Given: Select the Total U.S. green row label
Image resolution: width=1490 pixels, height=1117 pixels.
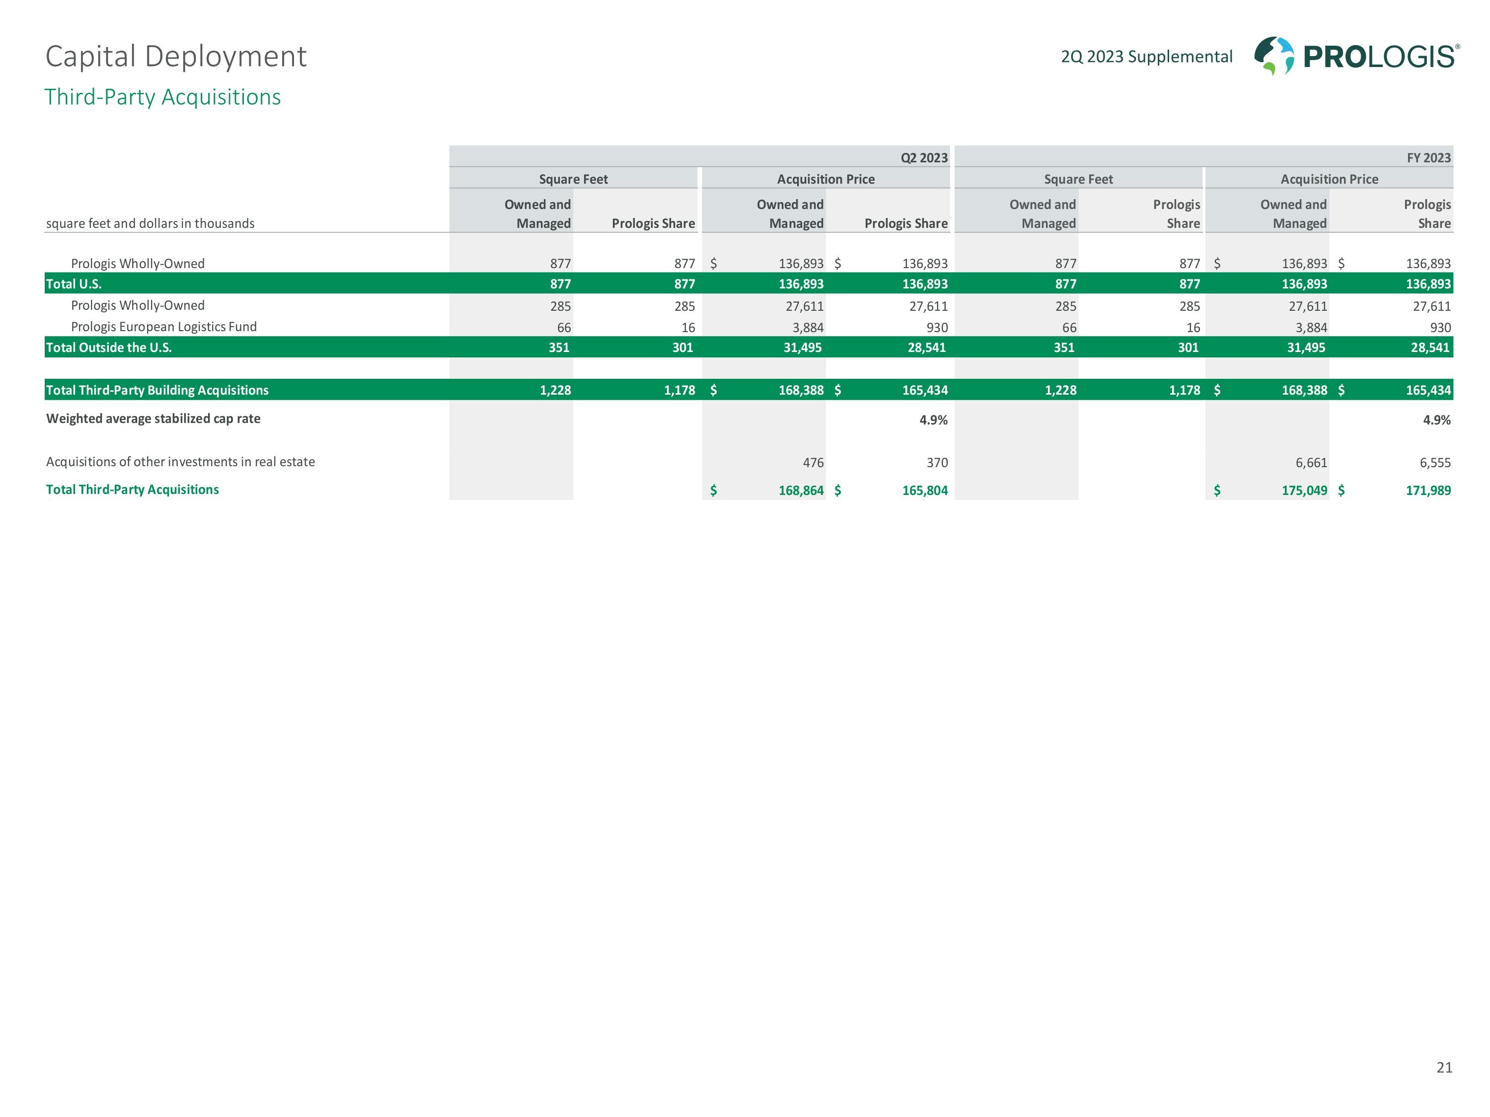Looking at the screenshot, I should pyautogui.click(x=74, y=284).
